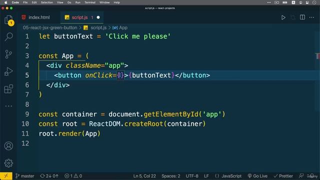
Task: Show additional views via activity bar ellipsis
Action: (8, 106)
